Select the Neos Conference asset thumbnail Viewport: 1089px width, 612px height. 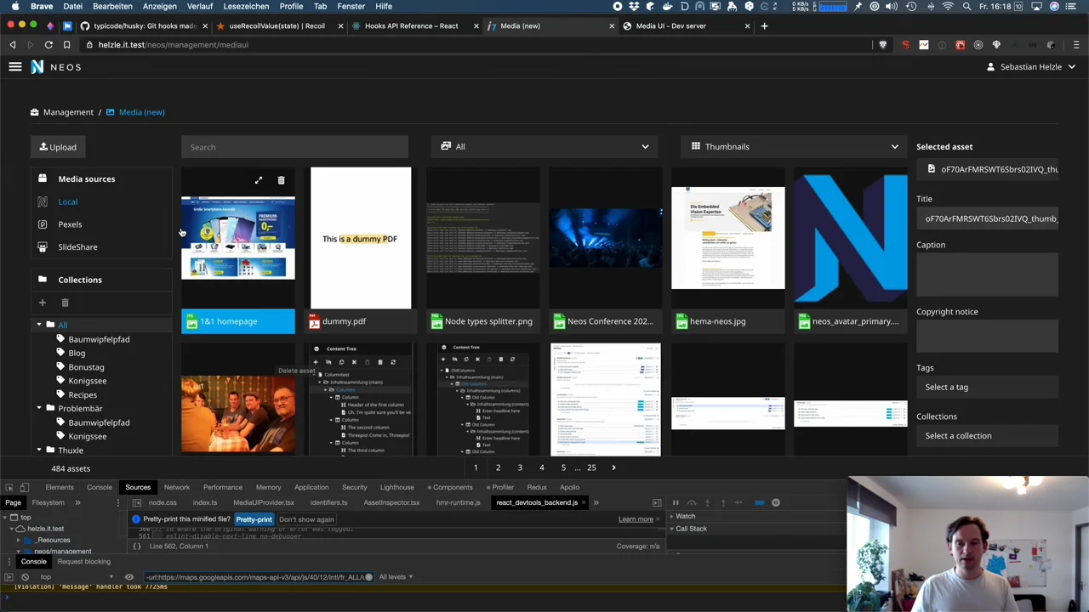(605, 238)
